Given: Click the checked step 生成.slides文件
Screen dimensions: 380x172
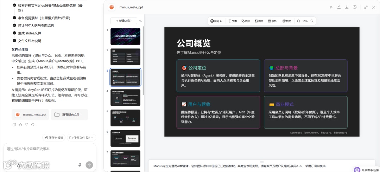Looking at the screenshot, I should (30, 33).
